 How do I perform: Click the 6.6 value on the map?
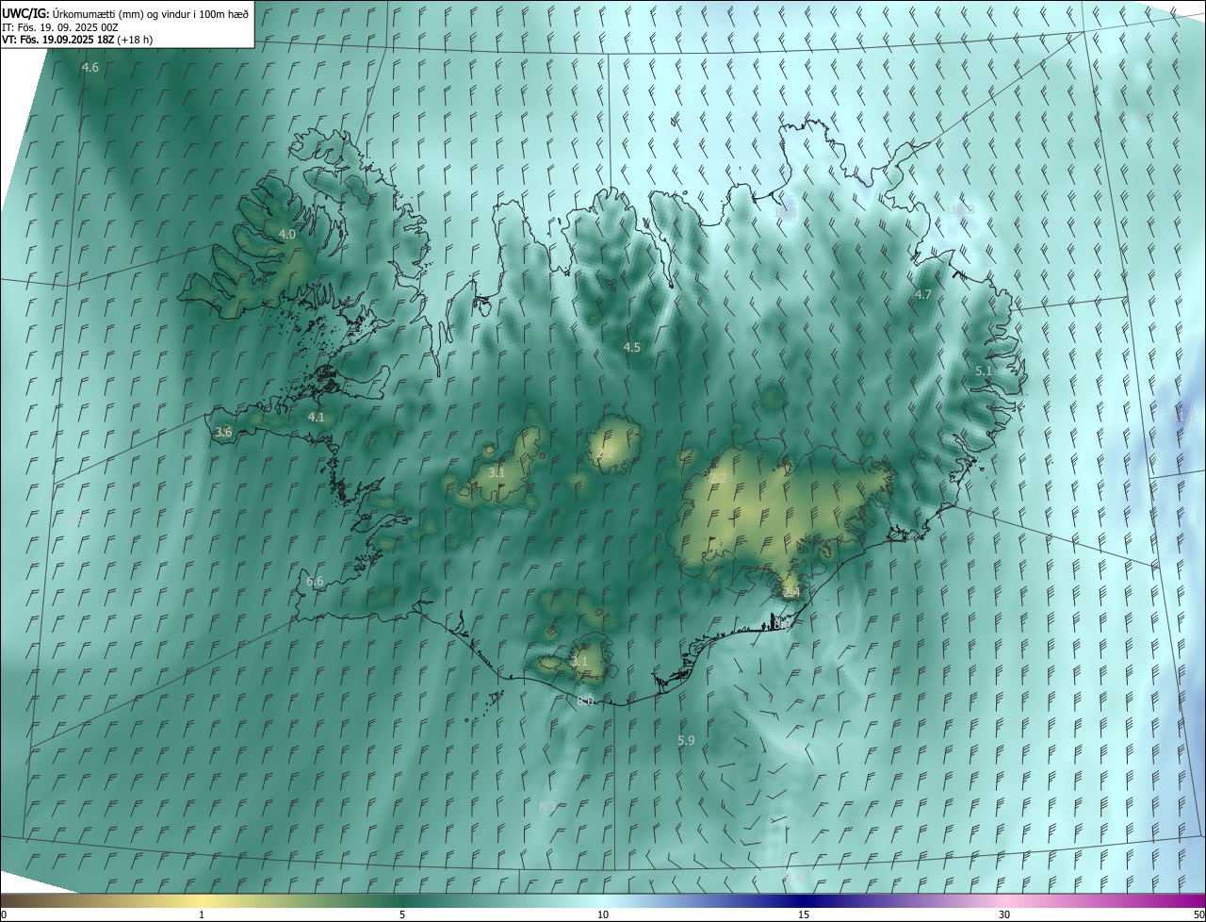pyautogui.click(x=316, y=582)
